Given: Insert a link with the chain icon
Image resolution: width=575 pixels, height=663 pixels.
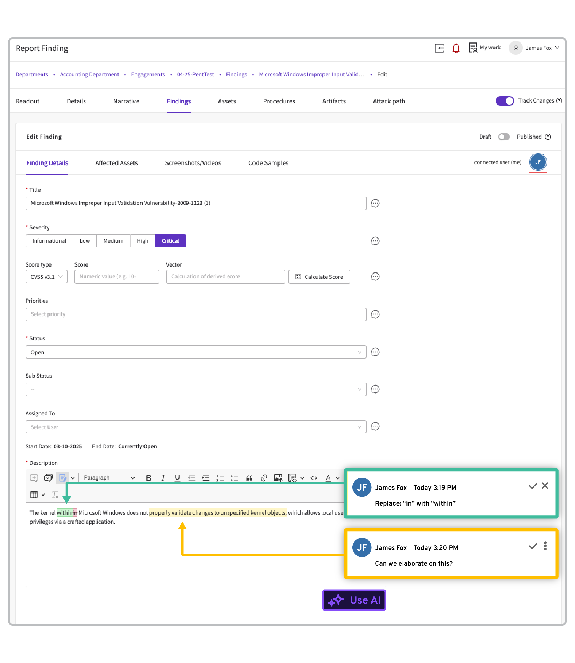Looking at the screenshot, I should 264,478.
